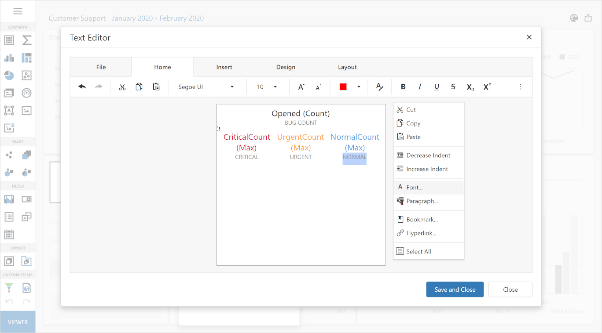The height and width of the screenshot is (333, 602).
Task: Click the Paste icon in the ribbon
Action: (x=156, y=87)
